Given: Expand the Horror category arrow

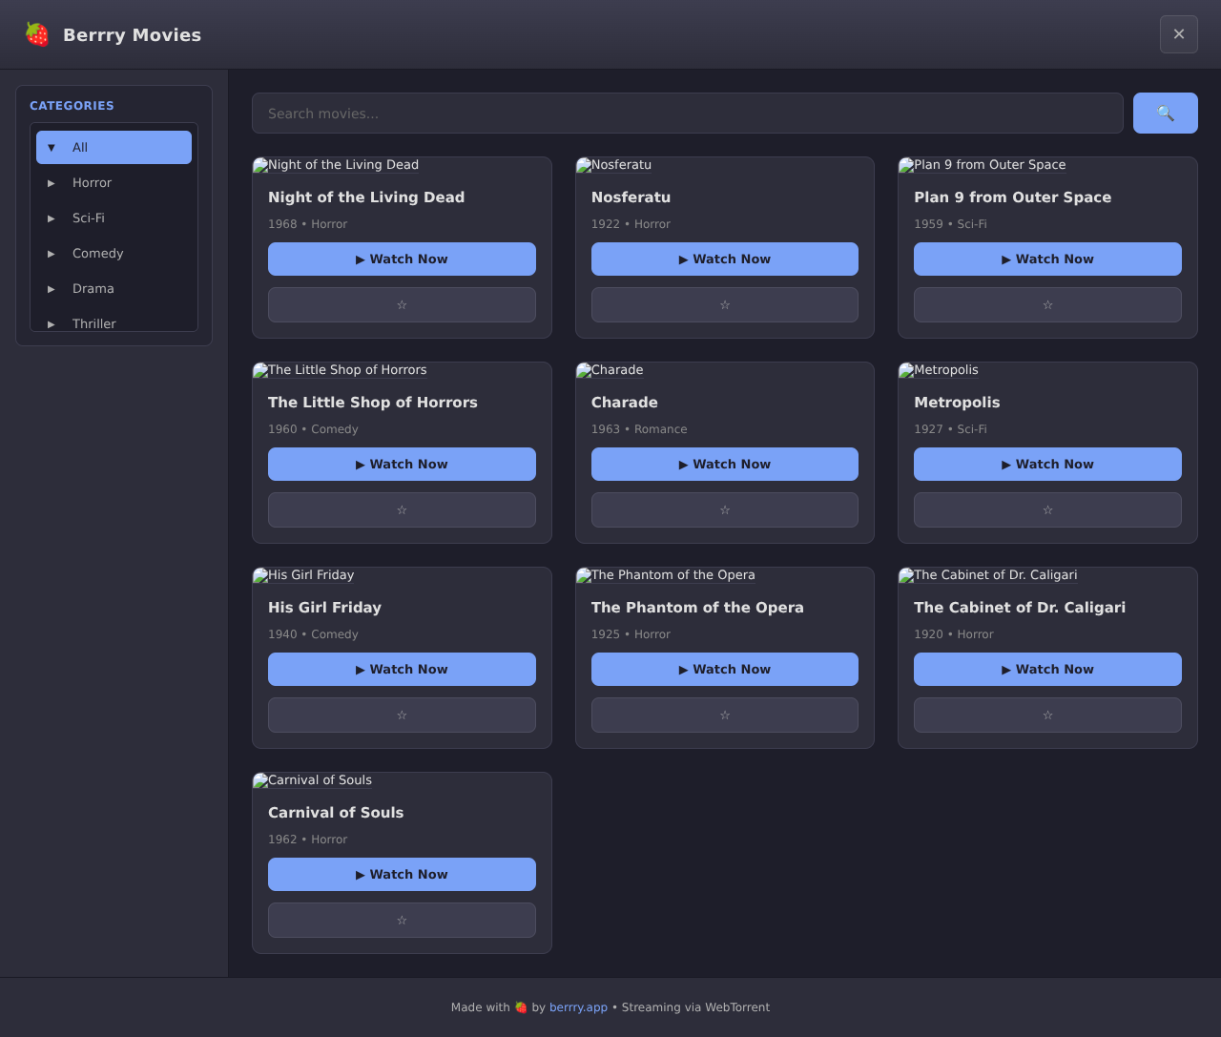Looking at the screenshot, I should 52,183.
